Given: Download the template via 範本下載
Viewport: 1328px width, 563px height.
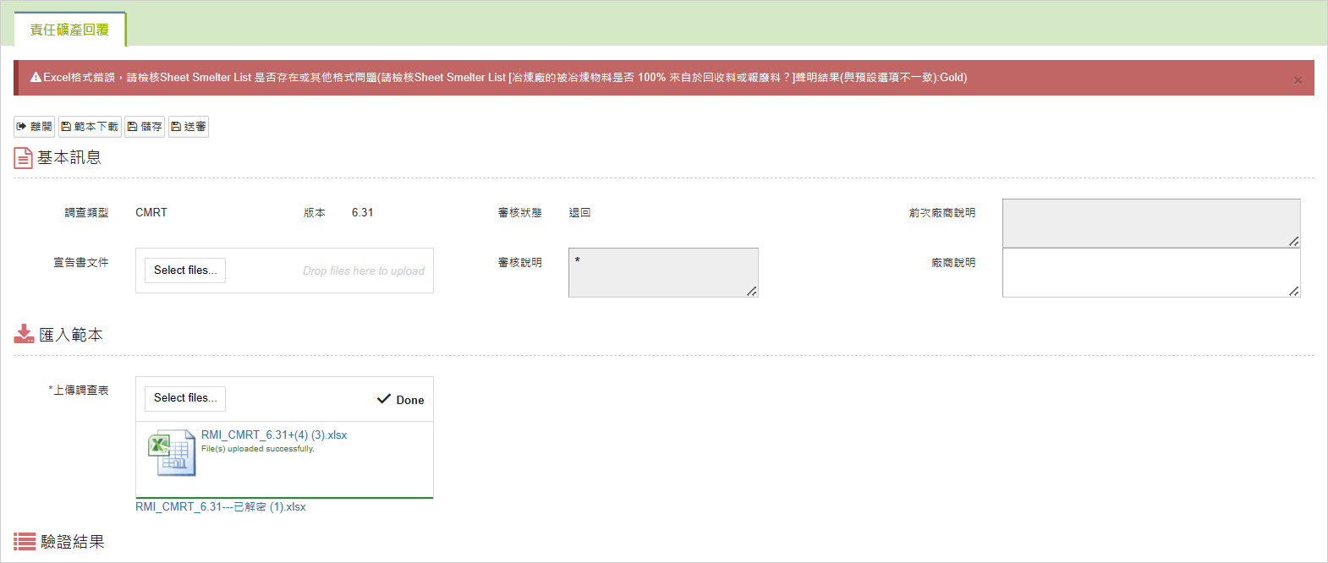Looking at the screenshot, I should click(x=90, y=127).
